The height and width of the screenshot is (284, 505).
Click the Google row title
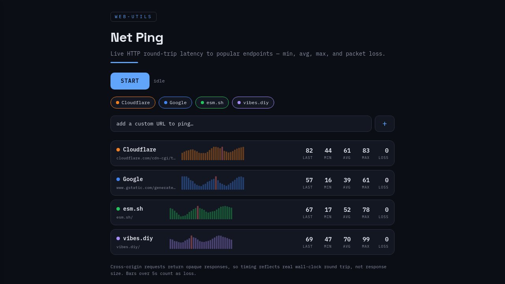click(133, 179)
